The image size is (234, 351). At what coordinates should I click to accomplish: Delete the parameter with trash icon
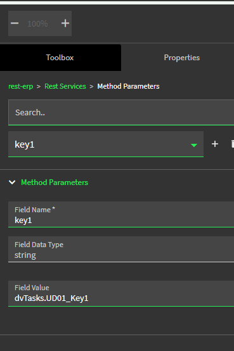click(x=233, y=144)
